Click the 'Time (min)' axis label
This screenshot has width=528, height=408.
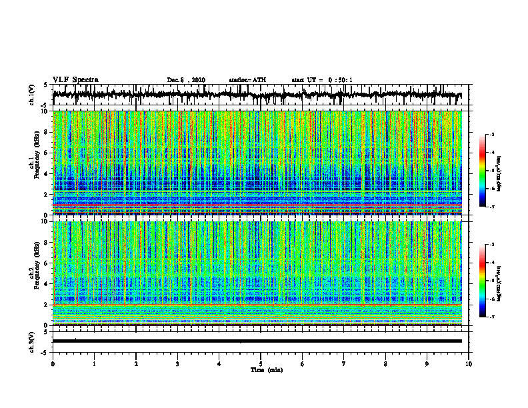click(267, 370)
